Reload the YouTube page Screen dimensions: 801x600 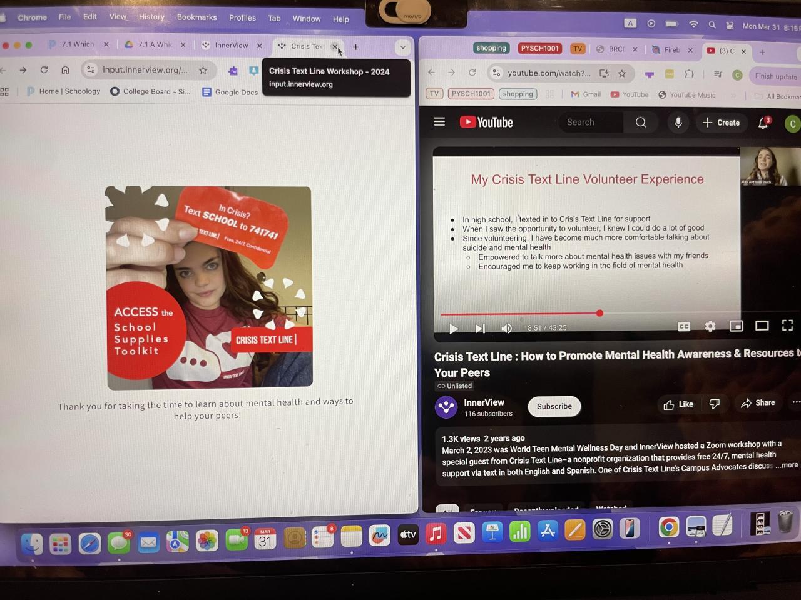[472, 72]
